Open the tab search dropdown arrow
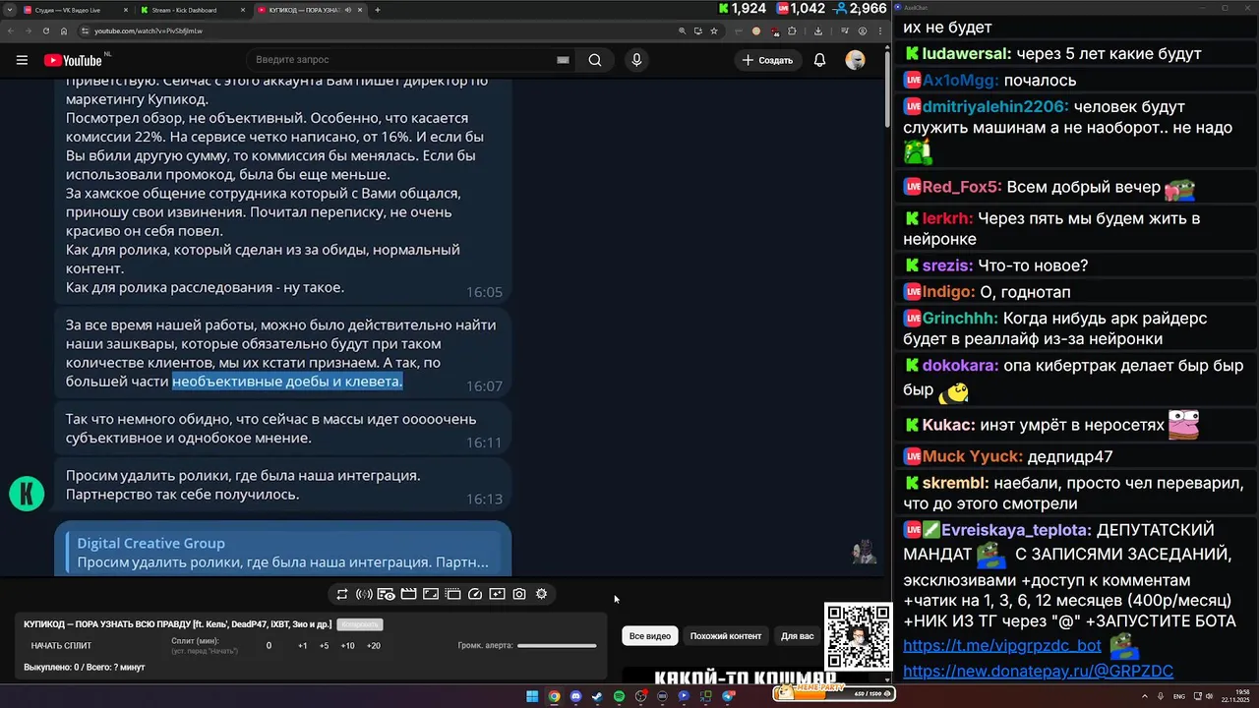 pos(10,10)
